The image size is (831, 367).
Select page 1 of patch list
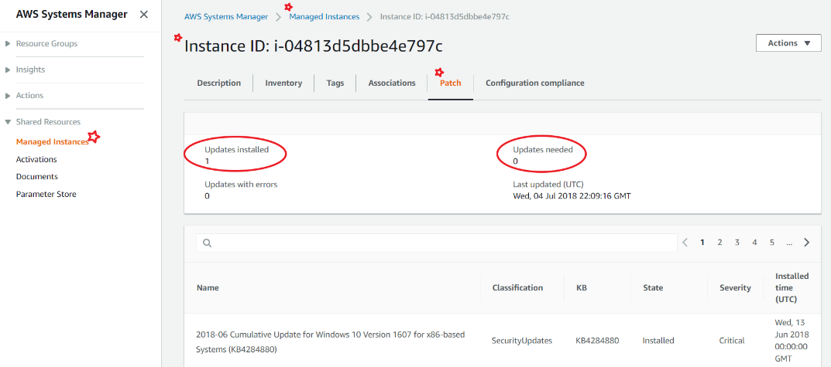point(702,242)
